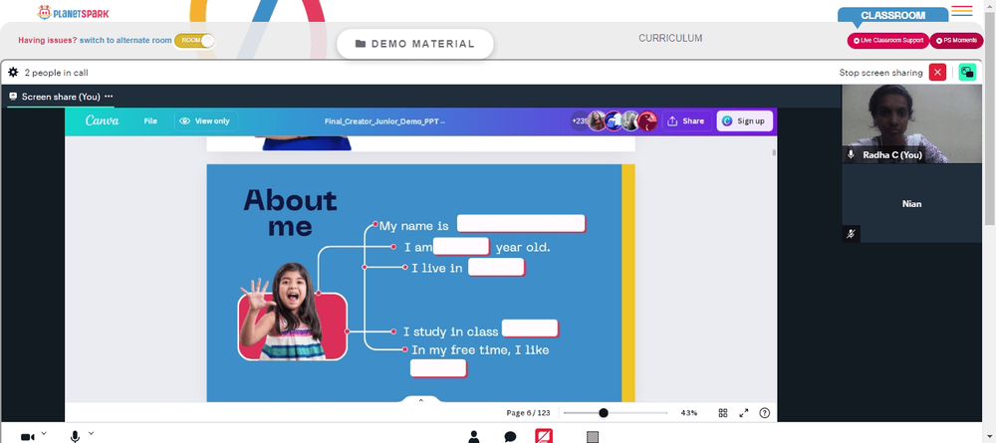Open Canva help question mark
The image size is (996, 443).
(765, 412)
